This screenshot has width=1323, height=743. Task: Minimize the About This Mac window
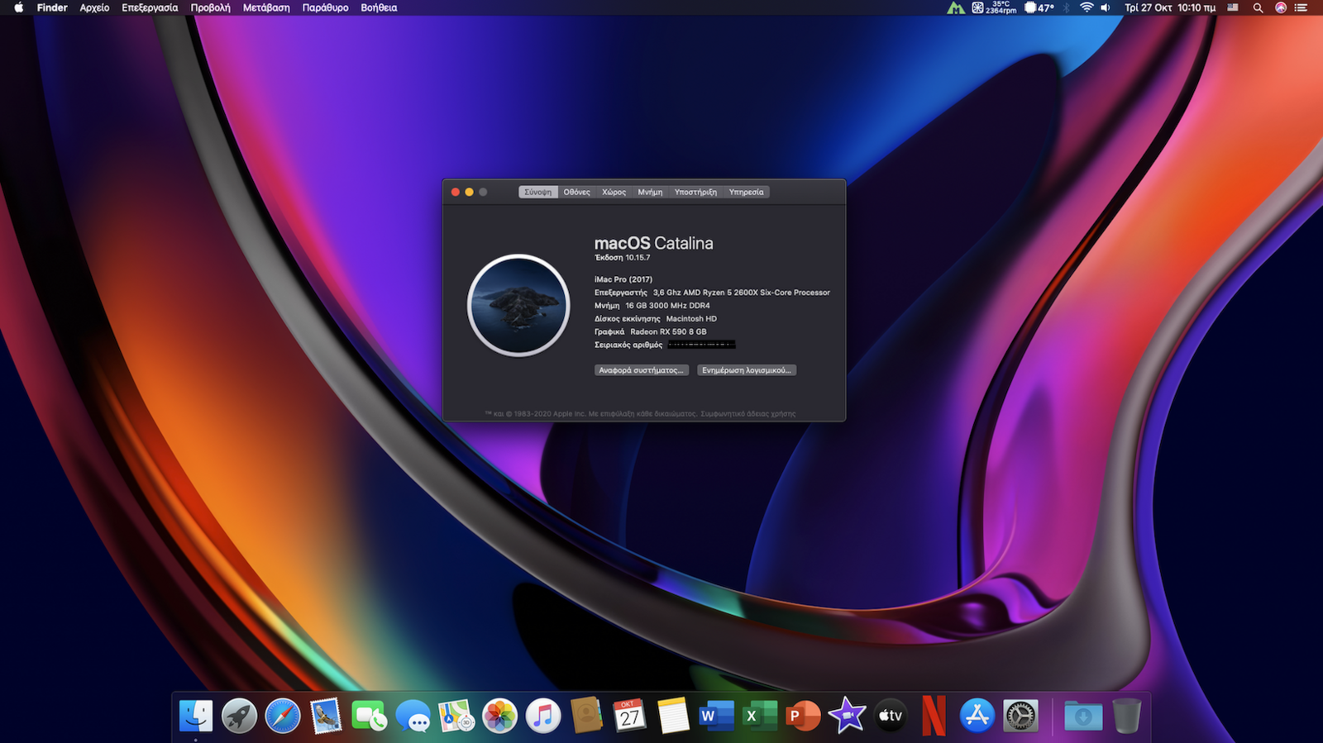469,192
